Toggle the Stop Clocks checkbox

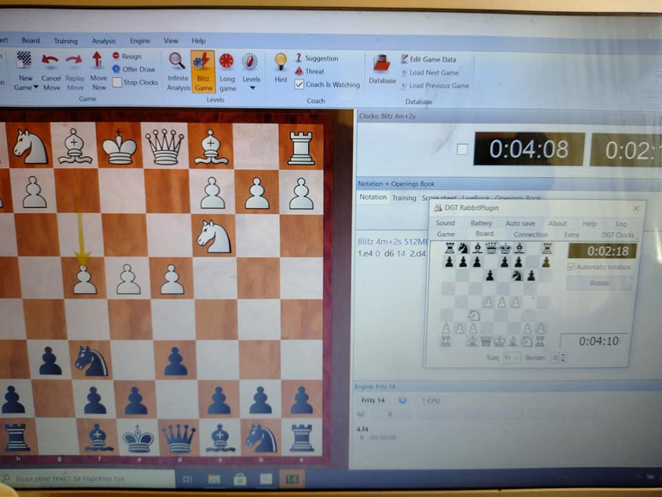(x=117, y=83)
